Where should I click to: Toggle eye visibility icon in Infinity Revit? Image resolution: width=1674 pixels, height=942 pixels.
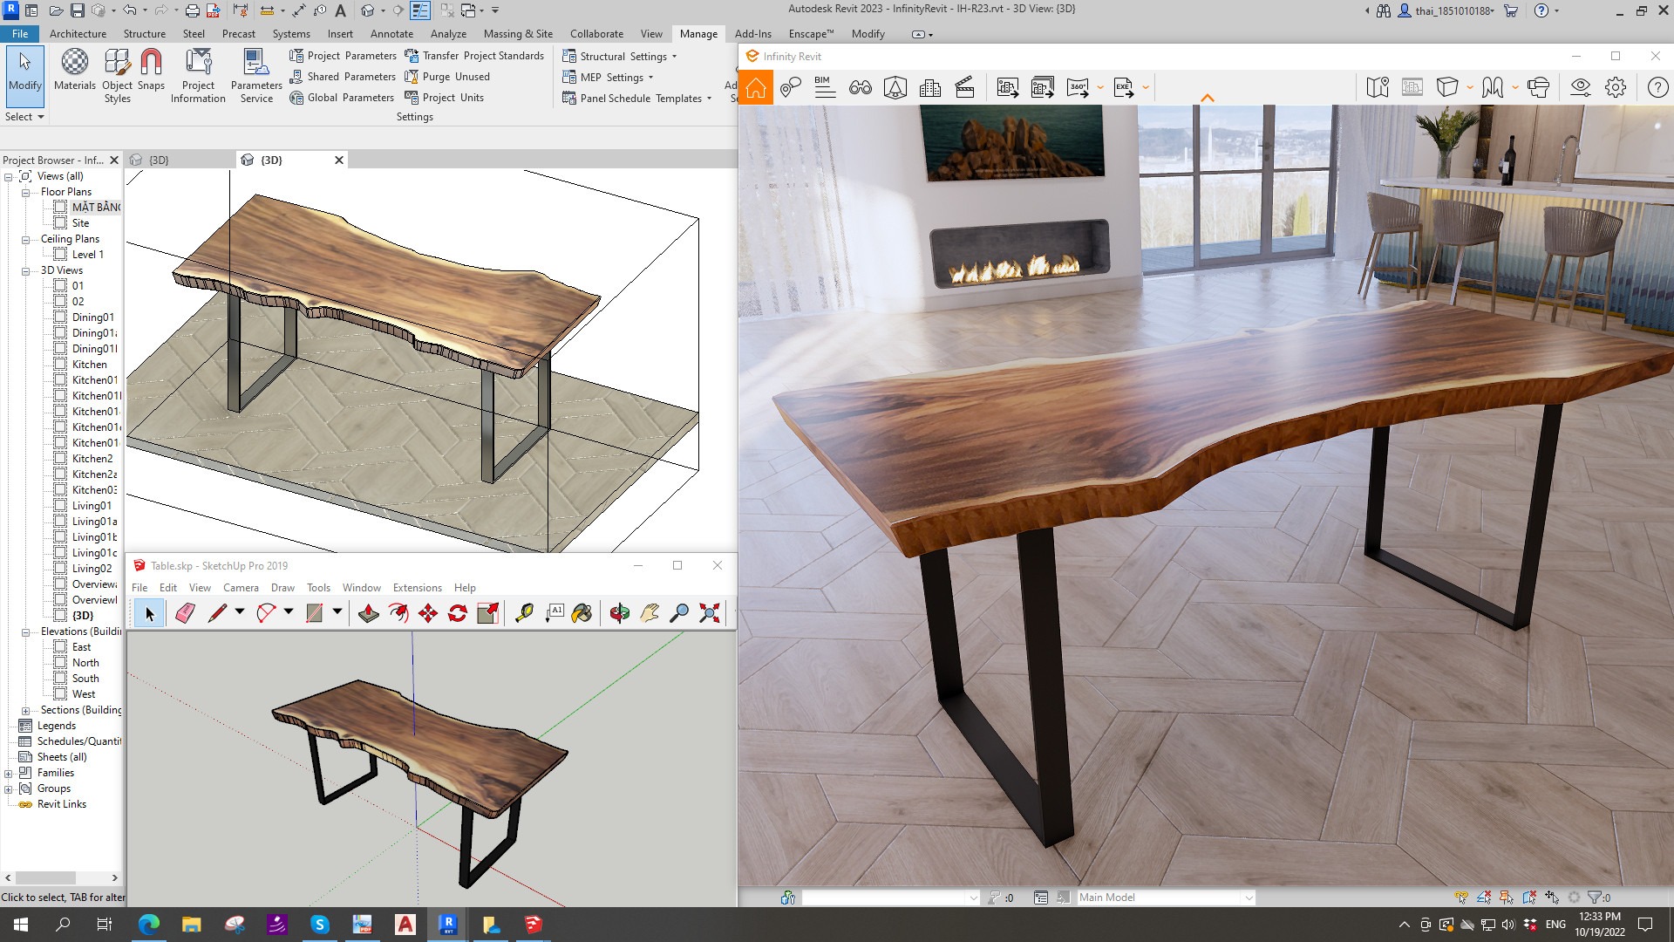tap(1580, 87)
